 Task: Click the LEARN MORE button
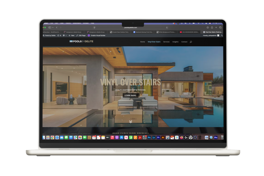tap(130, 95)
